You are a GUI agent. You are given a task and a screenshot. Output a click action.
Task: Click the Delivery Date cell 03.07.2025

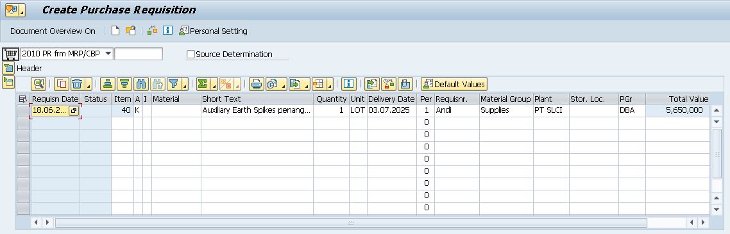391,111
